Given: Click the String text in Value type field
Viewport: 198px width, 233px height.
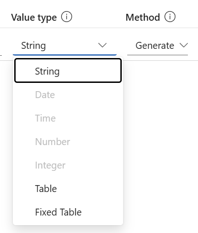Looking at the screenshot, I should click(34, 46).
